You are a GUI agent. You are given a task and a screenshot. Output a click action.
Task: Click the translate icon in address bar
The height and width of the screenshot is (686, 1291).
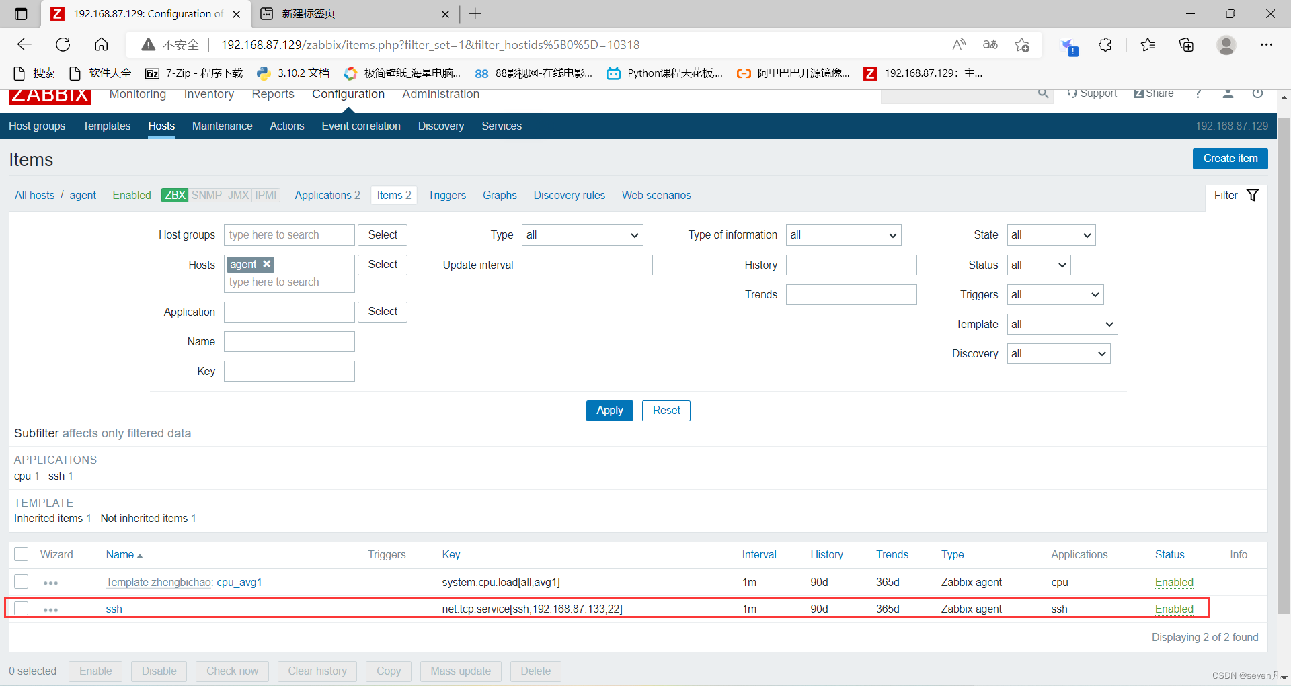(x=990, y=44)
